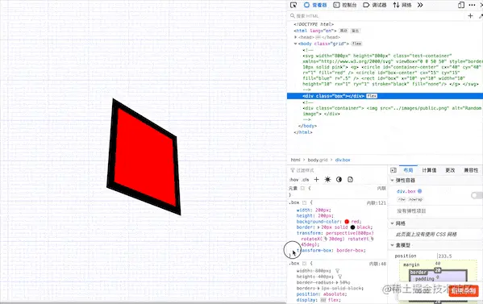The width and height of the screenshot is (483, 304).
Task: Select the closing </body> tag row
Action: coord(308,126)
